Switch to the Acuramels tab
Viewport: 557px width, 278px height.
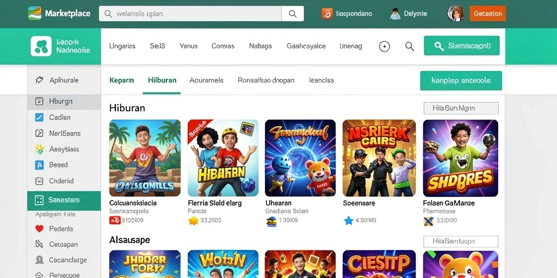tap(206, 80)
